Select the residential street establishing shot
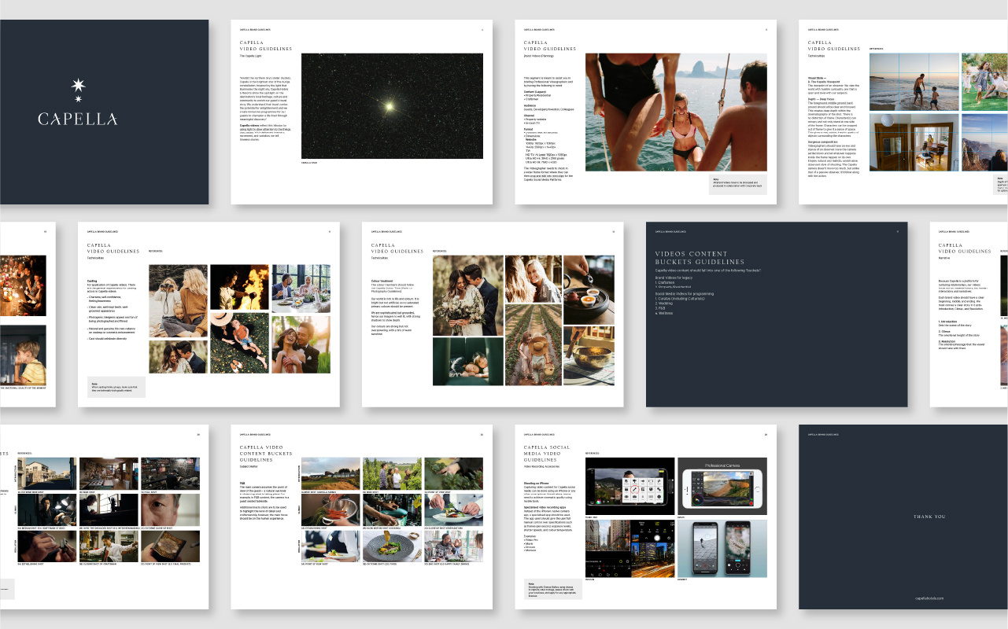 (x=46, y=473)
